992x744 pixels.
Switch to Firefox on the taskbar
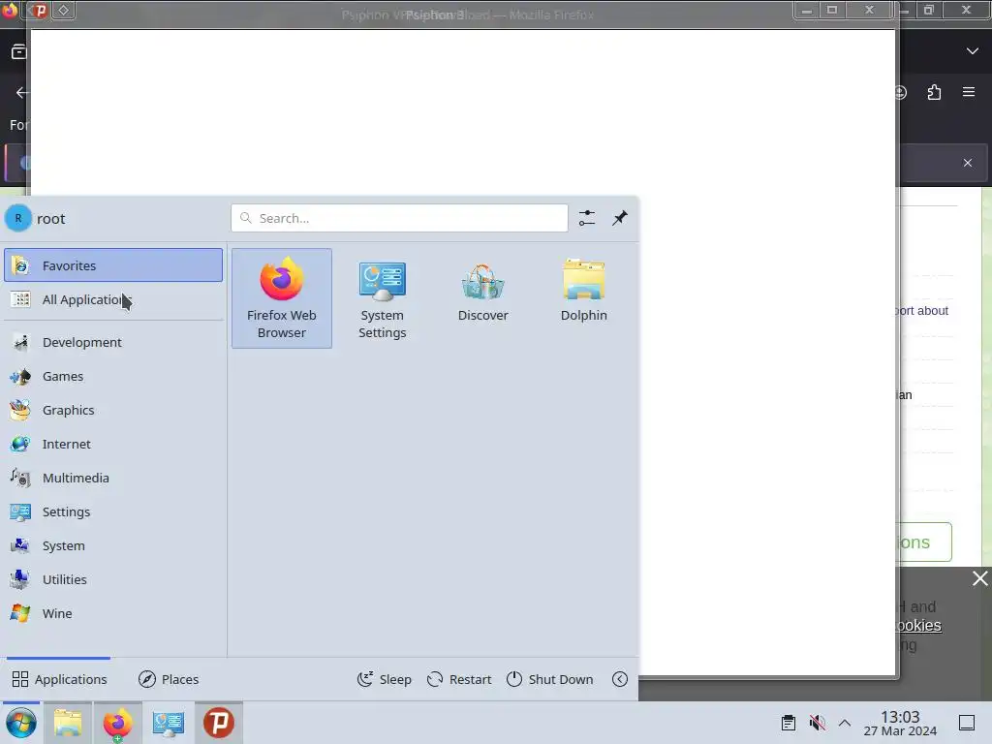coord(117,723)
